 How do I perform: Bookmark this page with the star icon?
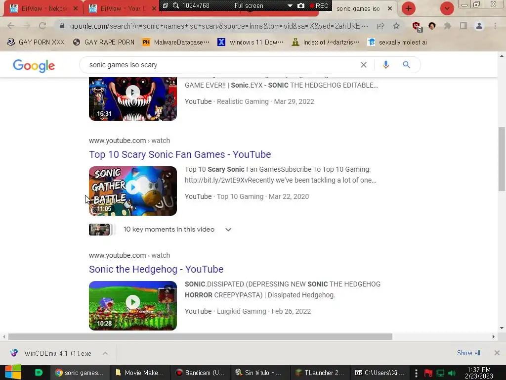pos(396,26)
